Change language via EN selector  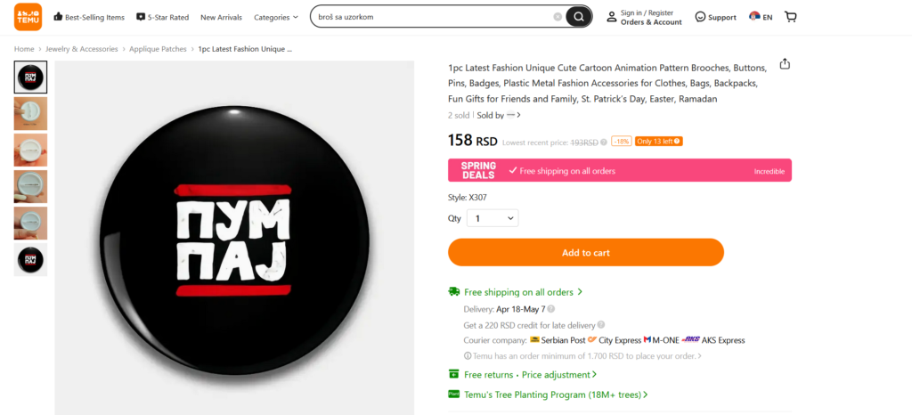(x=761, y=17)
